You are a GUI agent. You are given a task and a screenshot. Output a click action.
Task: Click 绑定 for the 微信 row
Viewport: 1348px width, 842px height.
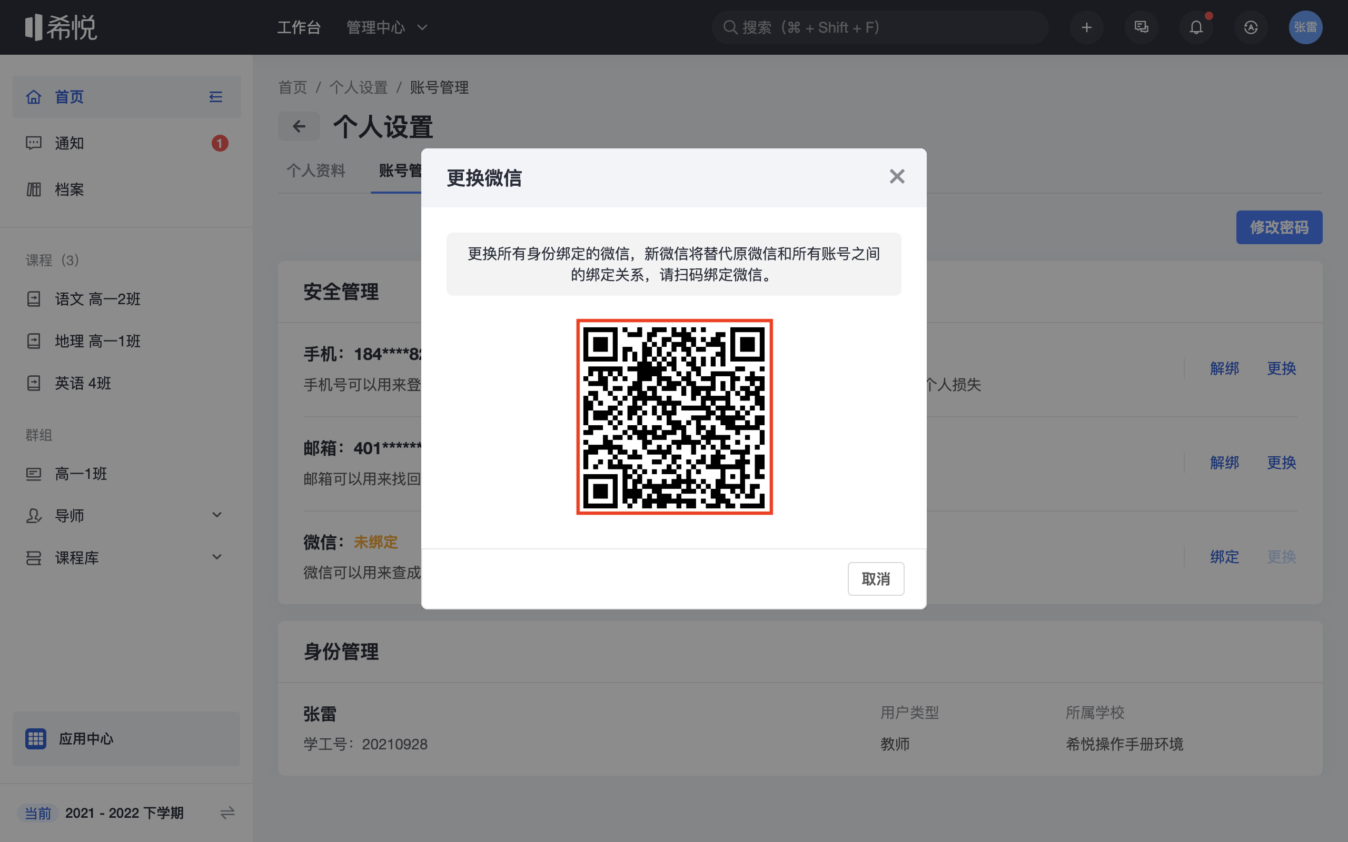click(1224, 556)
